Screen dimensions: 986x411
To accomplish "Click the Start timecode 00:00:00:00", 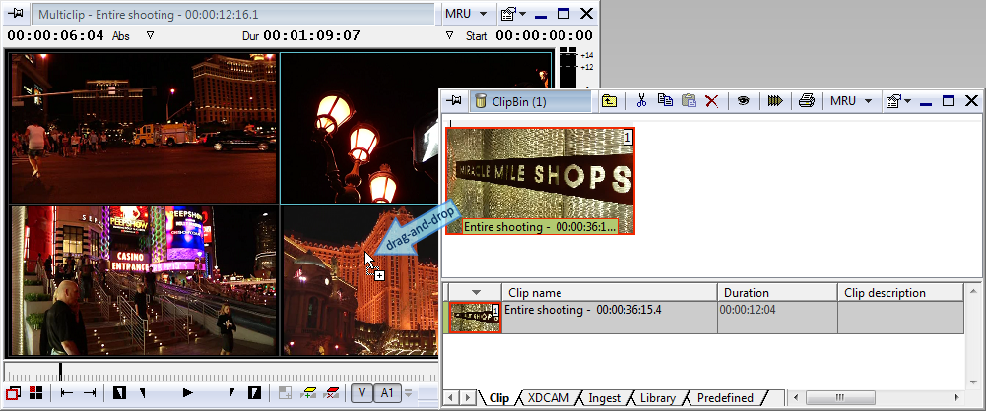I will pos(544,35).
